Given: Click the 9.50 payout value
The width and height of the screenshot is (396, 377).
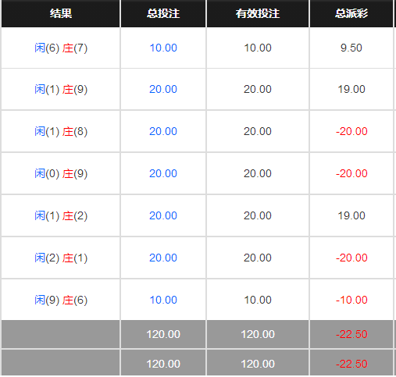Looking at the screenshot, I should click(351, 48).
